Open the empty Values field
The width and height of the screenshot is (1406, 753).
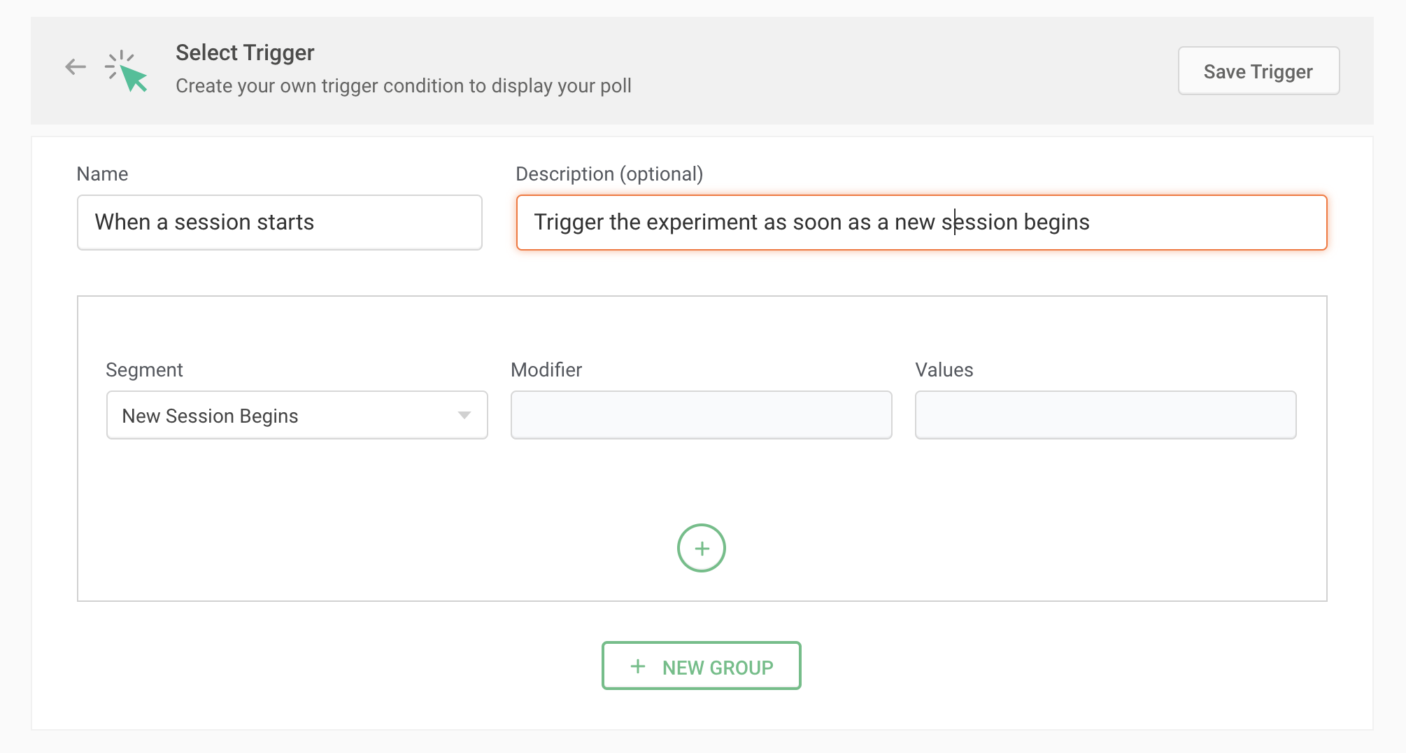(x=1105, y=416)
